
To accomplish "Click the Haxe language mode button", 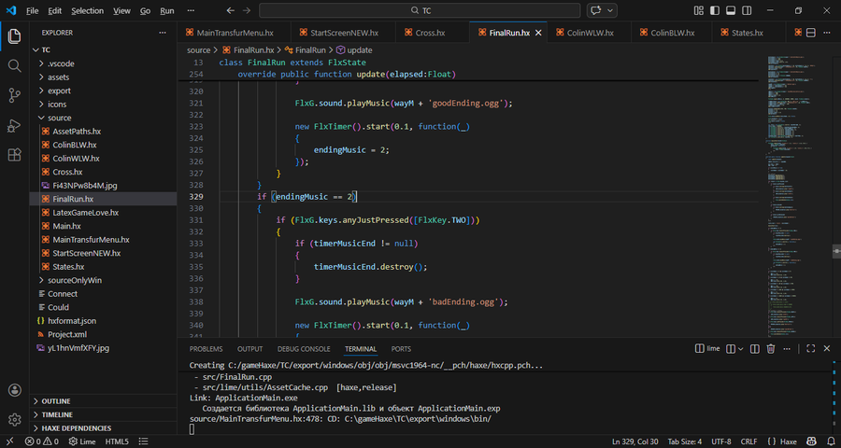I will tap(787, 441).
